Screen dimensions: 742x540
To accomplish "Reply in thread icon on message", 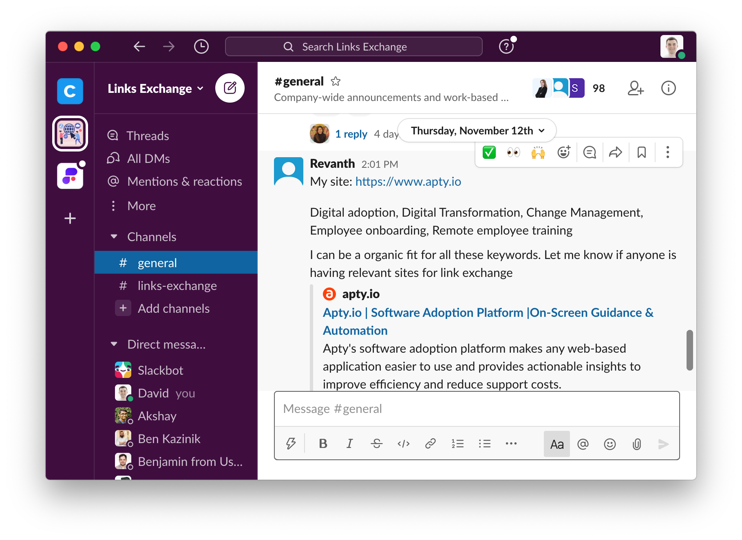I will point(590,152).
